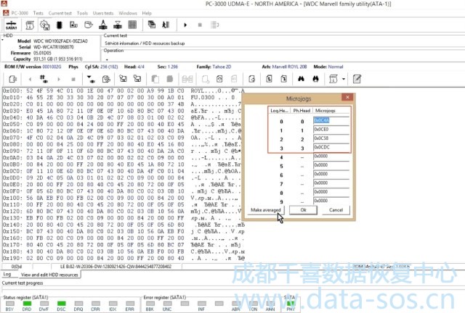Open the Help menu

pyautogui.click(x=147, y=13)
